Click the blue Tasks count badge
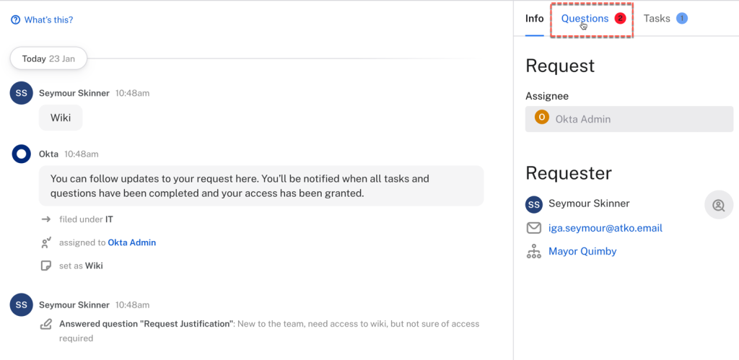 pos(682,18)
